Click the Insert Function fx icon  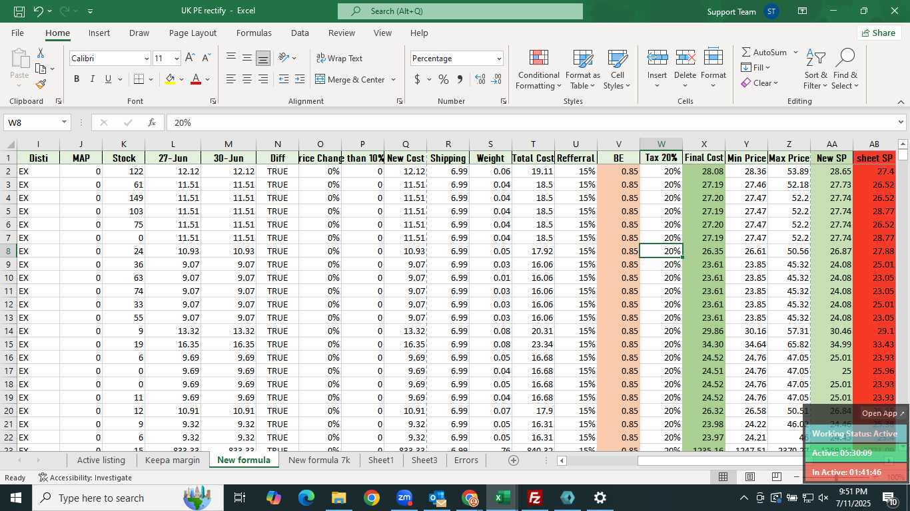click(x=152, y=122)
